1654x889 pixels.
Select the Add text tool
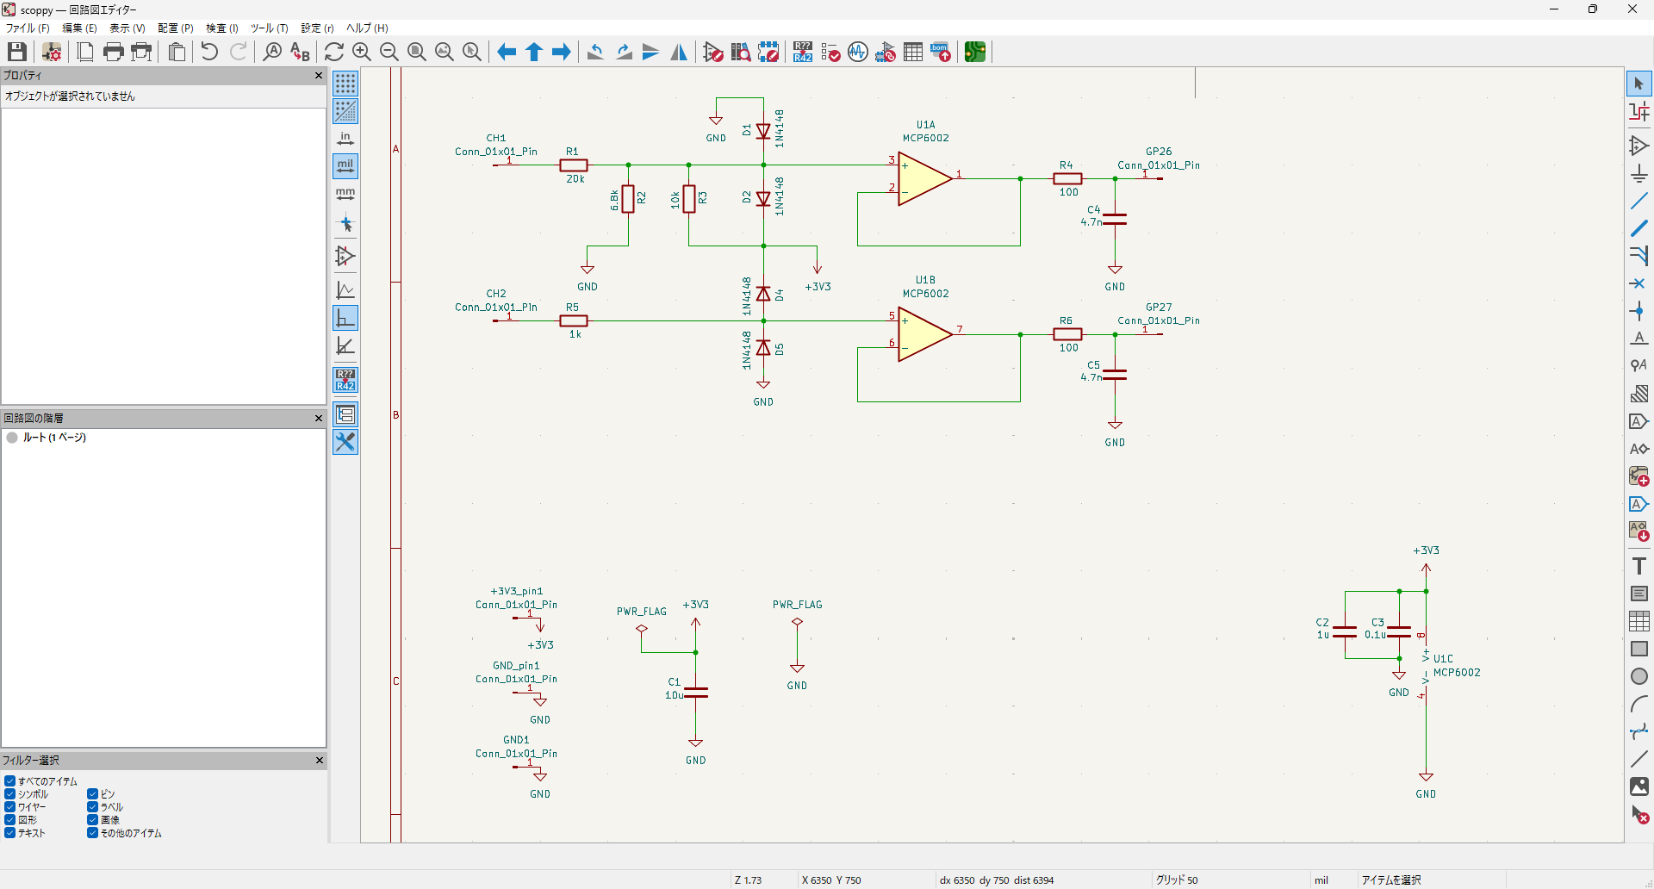(x=1638, y=566)
